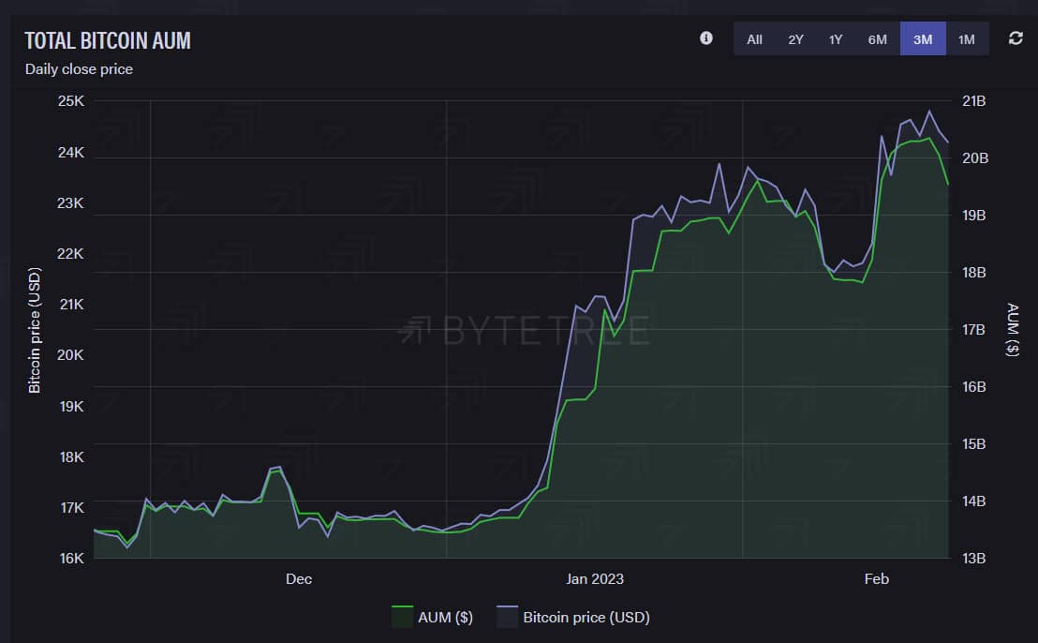Click the 14B AUM axis label
Screen dimensions: 1038x643
click(x=973, y=501)
